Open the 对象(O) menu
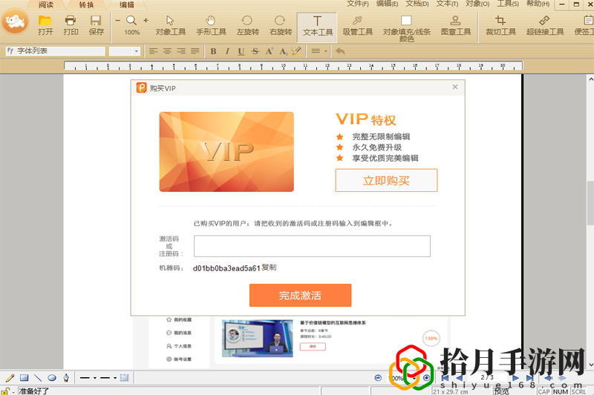The width and height of the screenshot is (594, 395). point(477,4)
